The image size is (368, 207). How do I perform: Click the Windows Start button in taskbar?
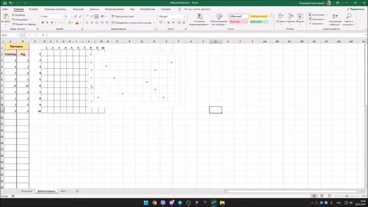(146, 202)
